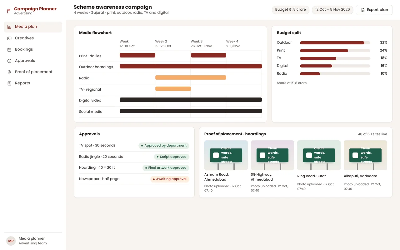Open the Ring Road, Surat hoarding photo

(x=319, y=155)
